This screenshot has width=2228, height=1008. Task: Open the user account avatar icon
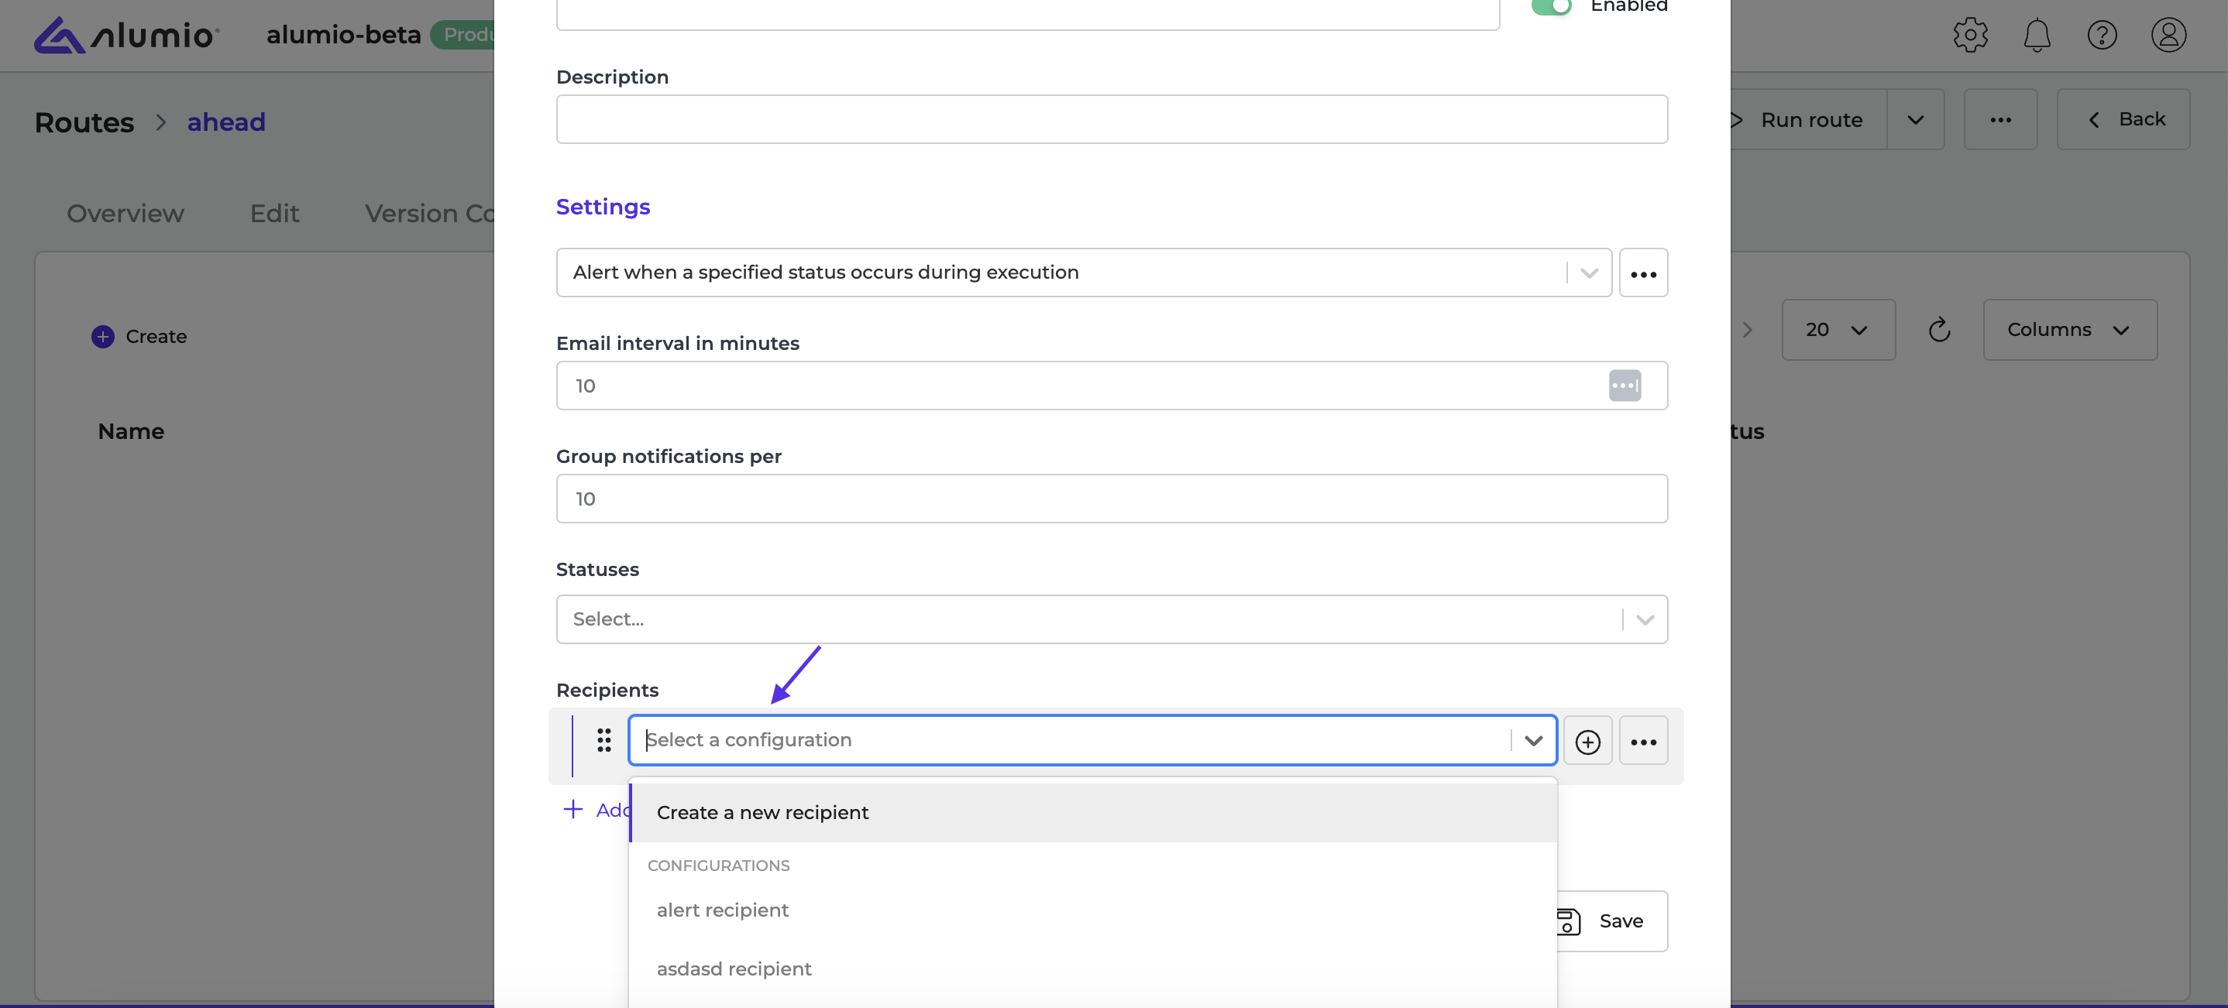pyautogui.click(x=2168, y=35)
